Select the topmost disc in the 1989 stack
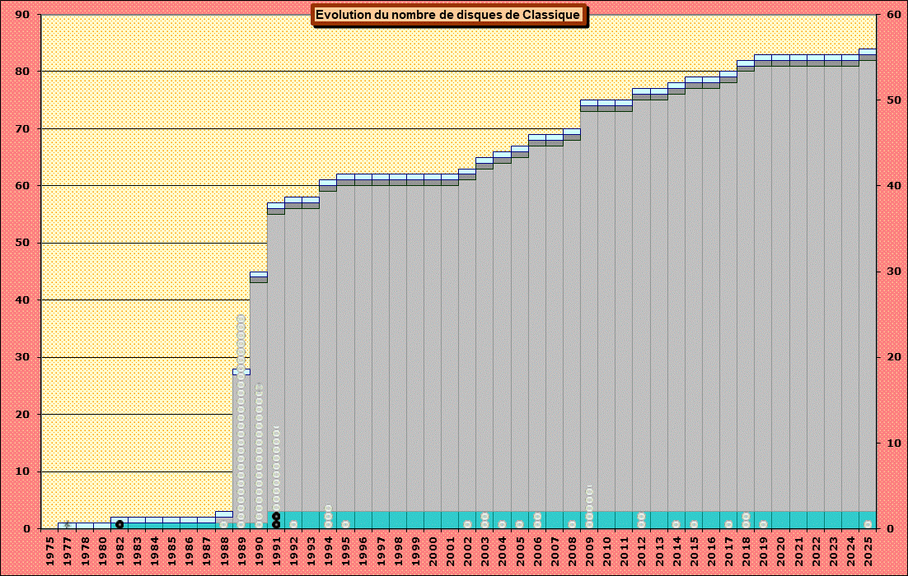The height and width of the screenshot is (576, 908). pyautogui.click(x=241, y=318)
